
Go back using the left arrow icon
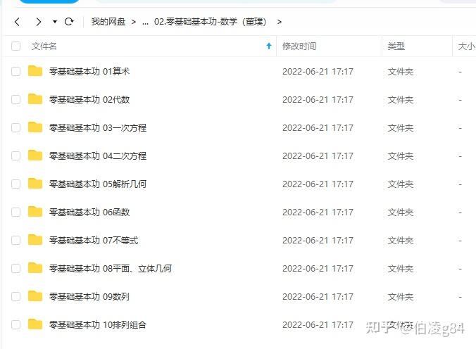pyautogui.click(x=18, y=22)
